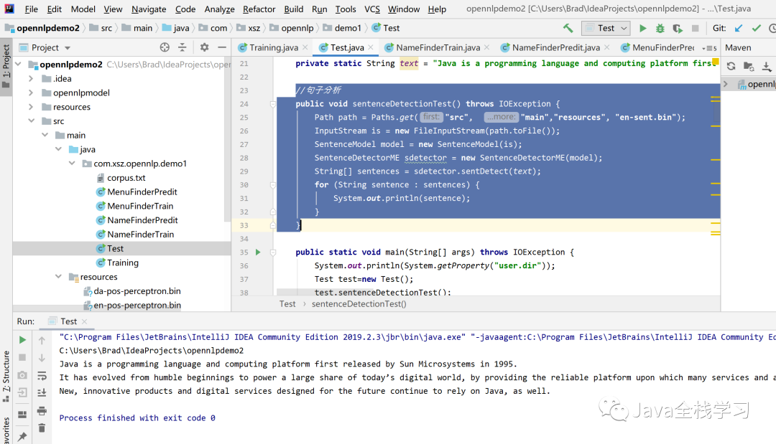
Task: Expand the top-level resources folder
Action: coord(31,107)
